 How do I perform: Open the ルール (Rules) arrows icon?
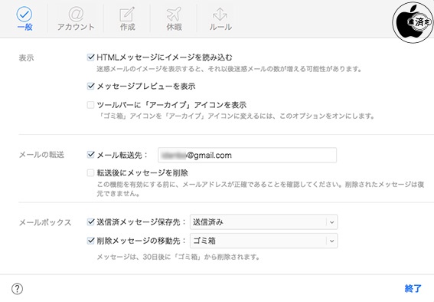click(220, 14)
